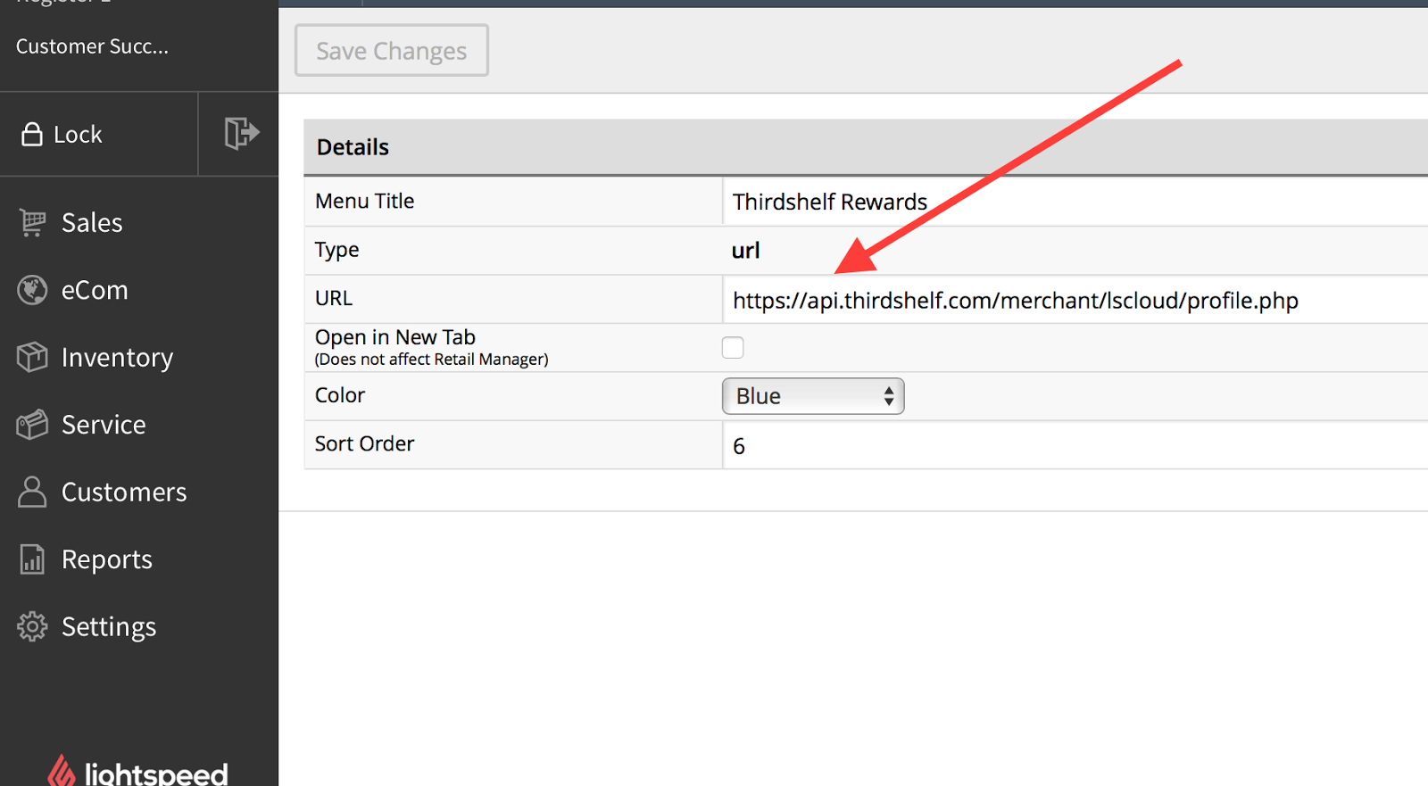Click the Inventory box icon
The image size is (1428, 786).
click(32, 357)
